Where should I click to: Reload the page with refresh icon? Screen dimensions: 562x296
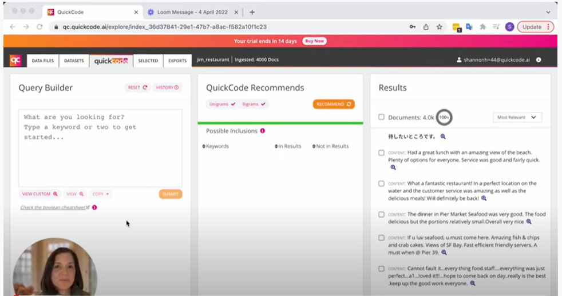point(40,27)
